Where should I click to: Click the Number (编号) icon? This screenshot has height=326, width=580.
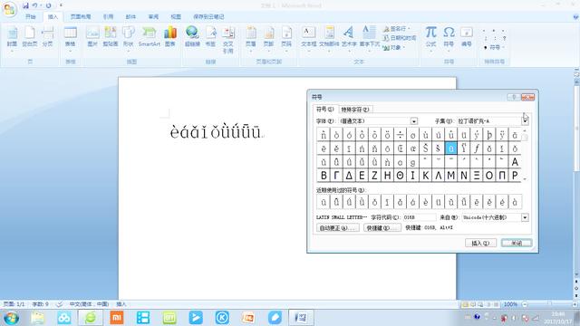pos(467,36)
